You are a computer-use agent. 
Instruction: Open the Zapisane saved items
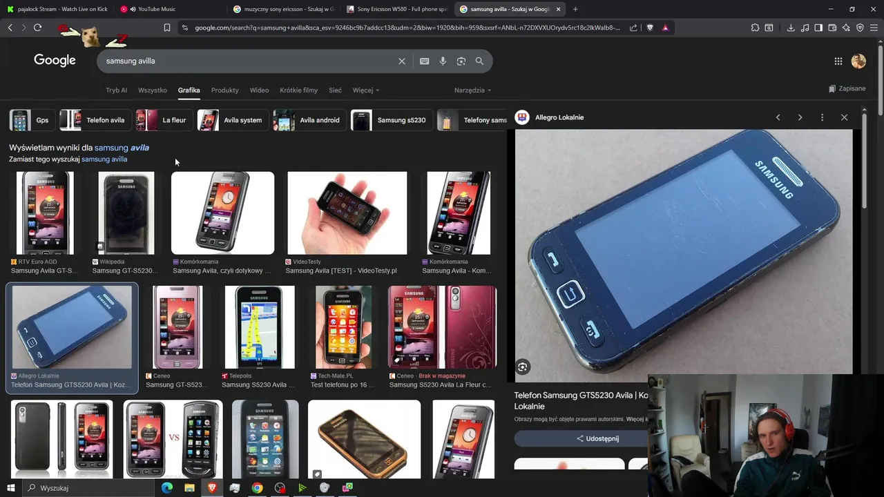click(847, 88)
